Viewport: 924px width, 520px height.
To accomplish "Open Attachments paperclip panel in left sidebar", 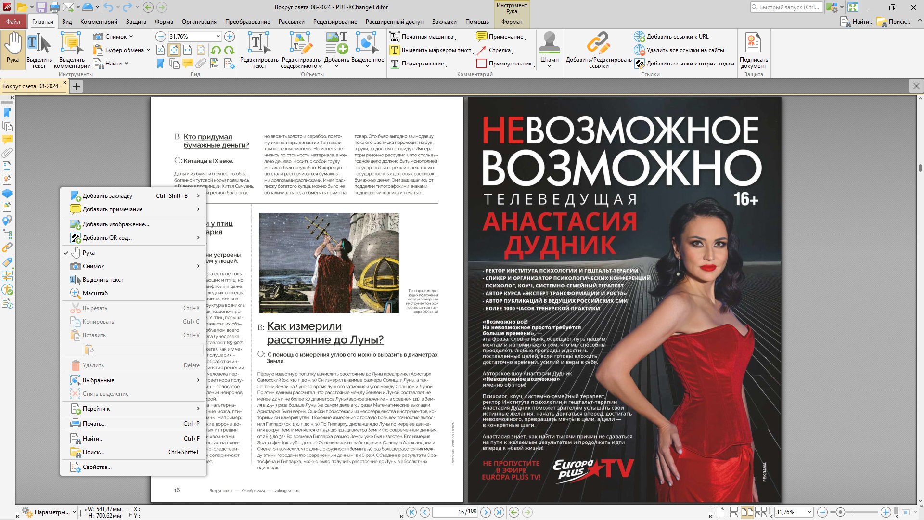I will click(x=7, y=153).
